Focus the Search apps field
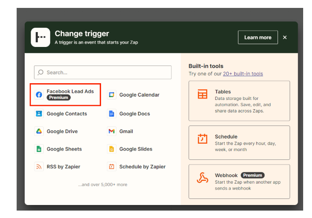The image size is (312, 218). (102, 73)
